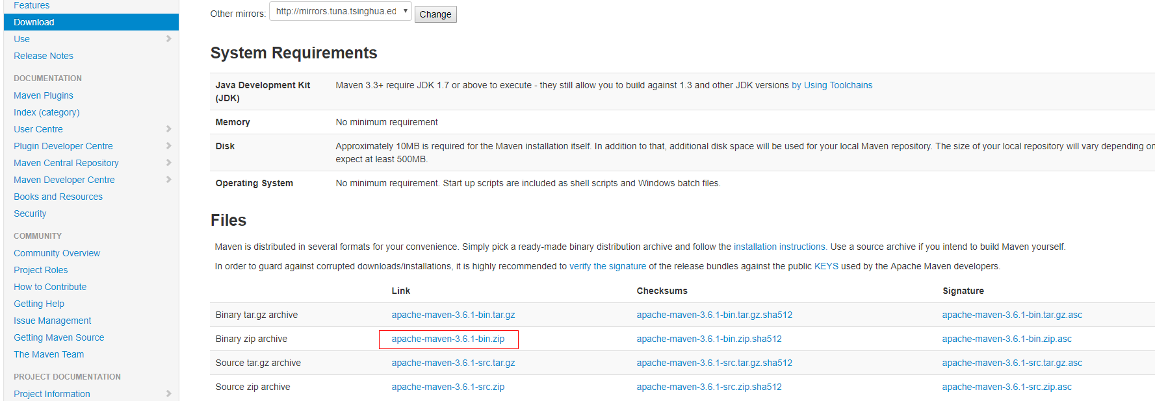The width and height of the screenshot is (1155, 401).
Task: Open the Security page link
Action: tap(30, 213)
